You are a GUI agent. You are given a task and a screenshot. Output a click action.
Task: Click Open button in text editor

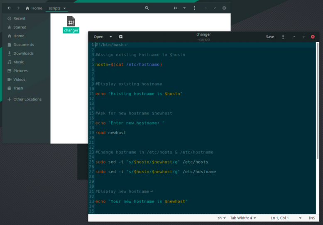point(98,36)
